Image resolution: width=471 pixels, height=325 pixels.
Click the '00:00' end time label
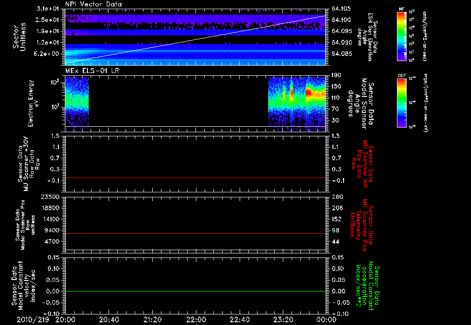(x=327, y=319)
